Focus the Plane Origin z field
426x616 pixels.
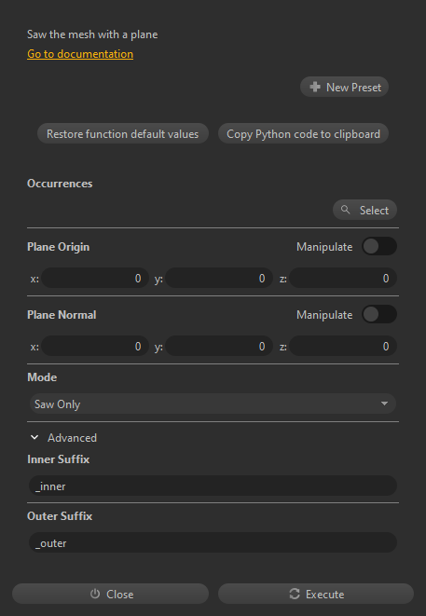coord(343,278)
